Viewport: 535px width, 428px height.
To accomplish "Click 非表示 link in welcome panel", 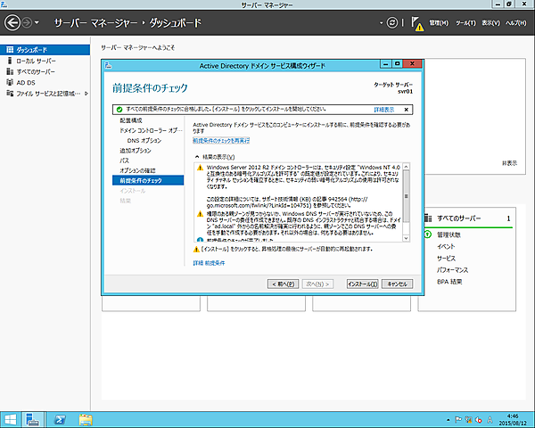I will 509,163.
